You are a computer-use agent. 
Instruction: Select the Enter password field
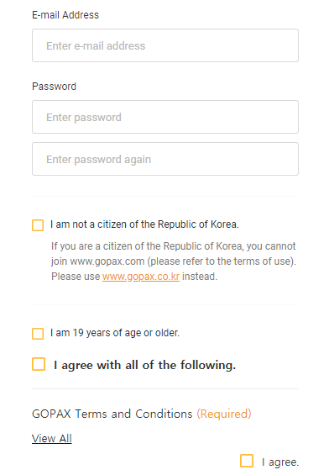(165, 117)
